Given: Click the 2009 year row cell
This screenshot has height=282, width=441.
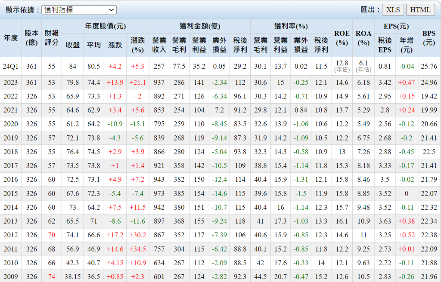Looking at the screenshot, I should pyautogui.click(x=11, y=276).
